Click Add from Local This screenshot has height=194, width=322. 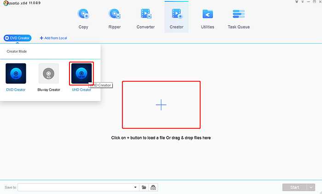(53, 38)
